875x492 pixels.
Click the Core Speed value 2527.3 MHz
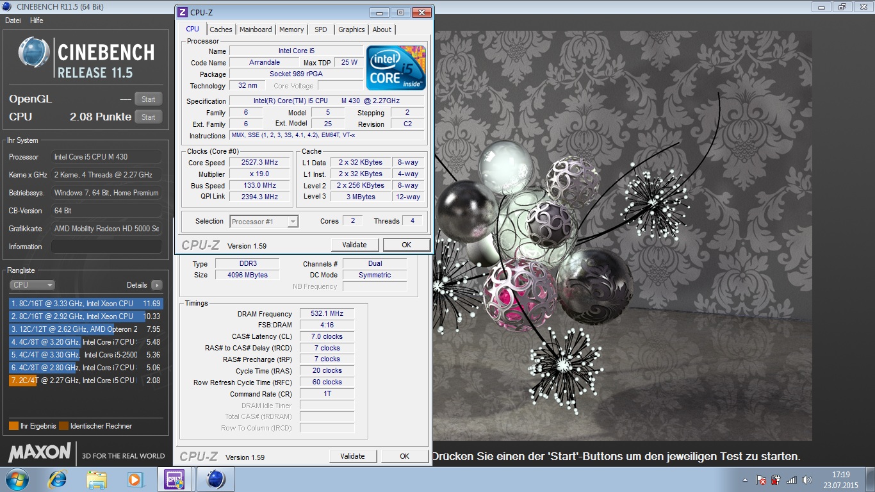(259, 163)
